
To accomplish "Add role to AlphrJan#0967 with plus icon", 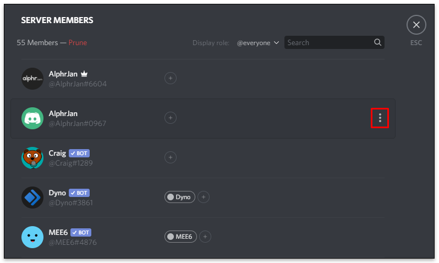I will pyautogui.click(x=170, y=118).
